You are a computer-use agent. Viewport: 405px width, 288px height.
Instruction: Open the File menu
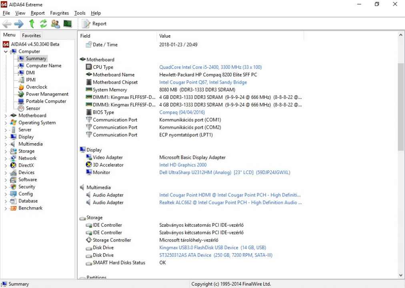[x=6, y=13]
